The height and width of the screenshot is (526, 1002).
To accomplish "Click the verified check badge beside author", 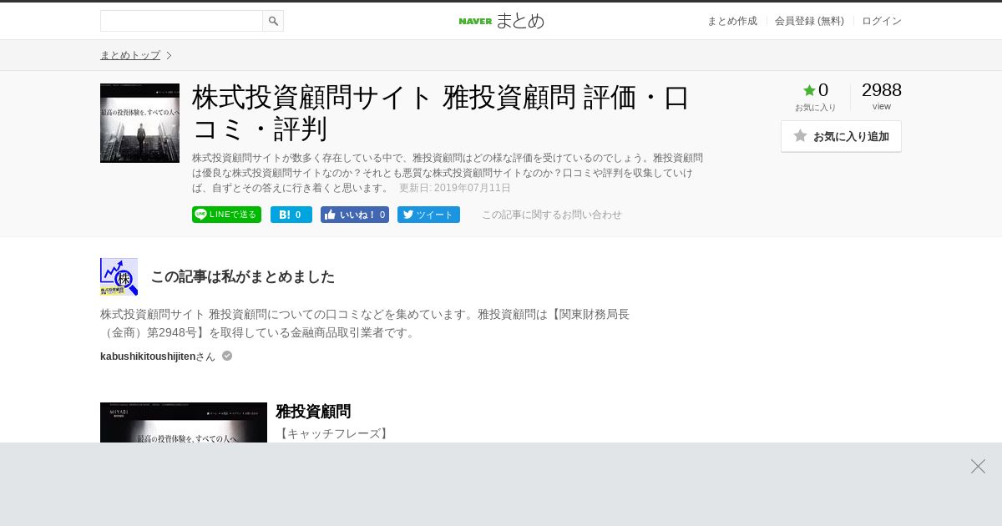I will [227, 356].
